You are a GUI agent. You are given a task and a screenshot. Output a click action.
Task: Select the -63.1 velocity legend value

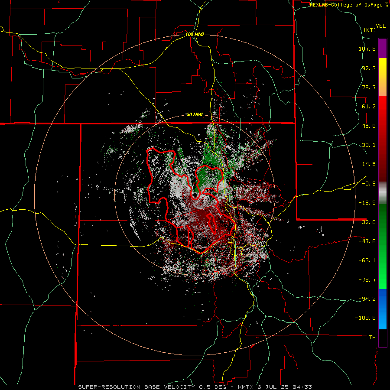367,260
